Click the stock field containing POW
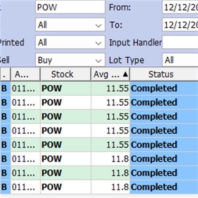198x198 pixels. (x=70, y=7)
